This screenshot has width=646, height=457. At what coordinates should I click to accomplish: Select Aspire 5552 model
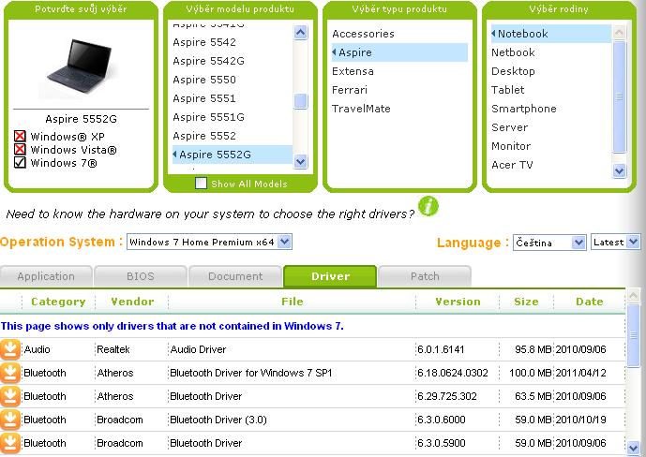(x=204, y=136)
